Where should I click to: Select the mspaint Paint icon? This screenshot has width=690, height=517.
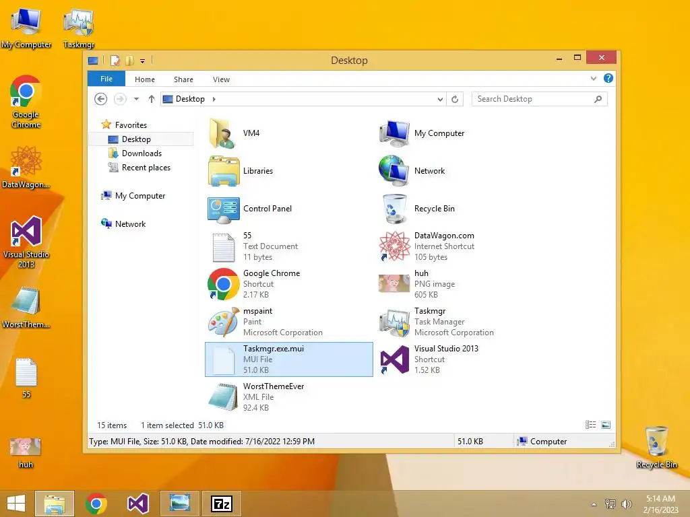tap(224, 322)
